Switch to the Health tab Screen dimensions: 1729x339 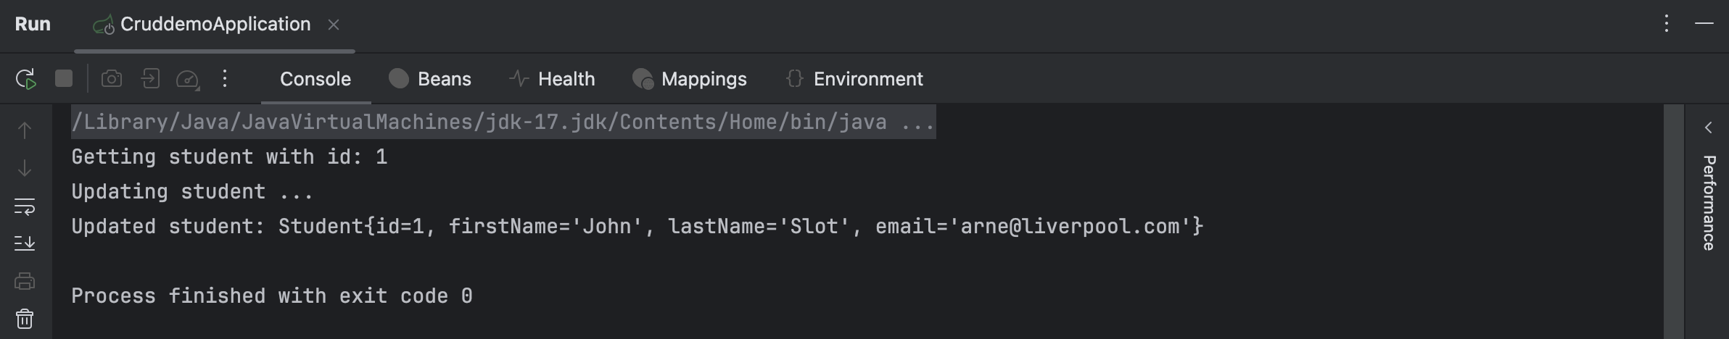pos(552,79)
